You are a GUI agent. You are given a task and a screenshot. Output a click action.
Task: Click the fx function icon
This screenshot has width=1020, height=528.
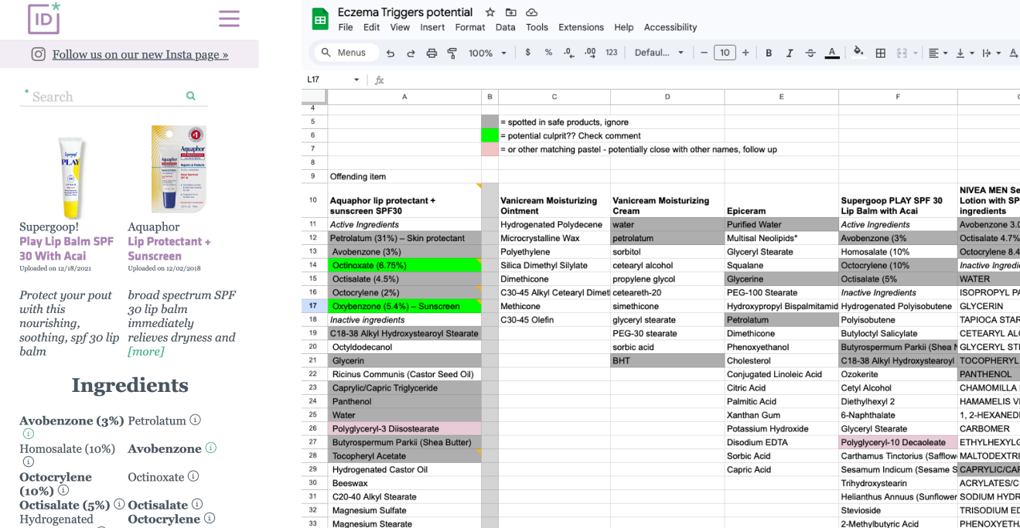point(379,80)
